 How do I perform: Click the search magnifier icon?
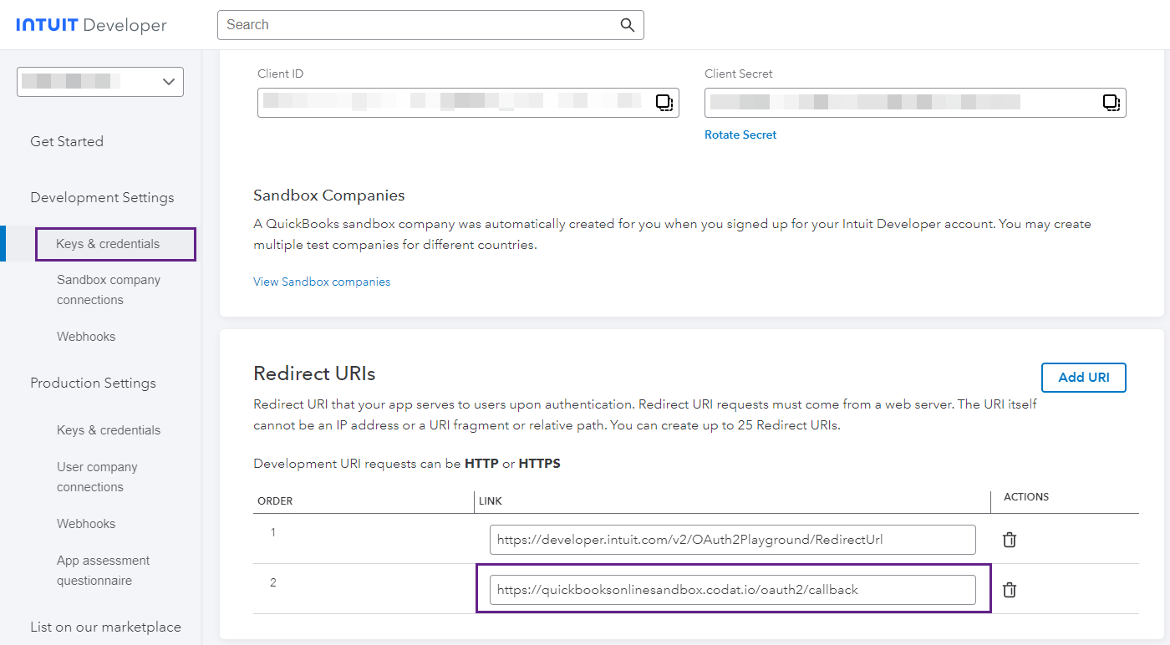[627, 25]
